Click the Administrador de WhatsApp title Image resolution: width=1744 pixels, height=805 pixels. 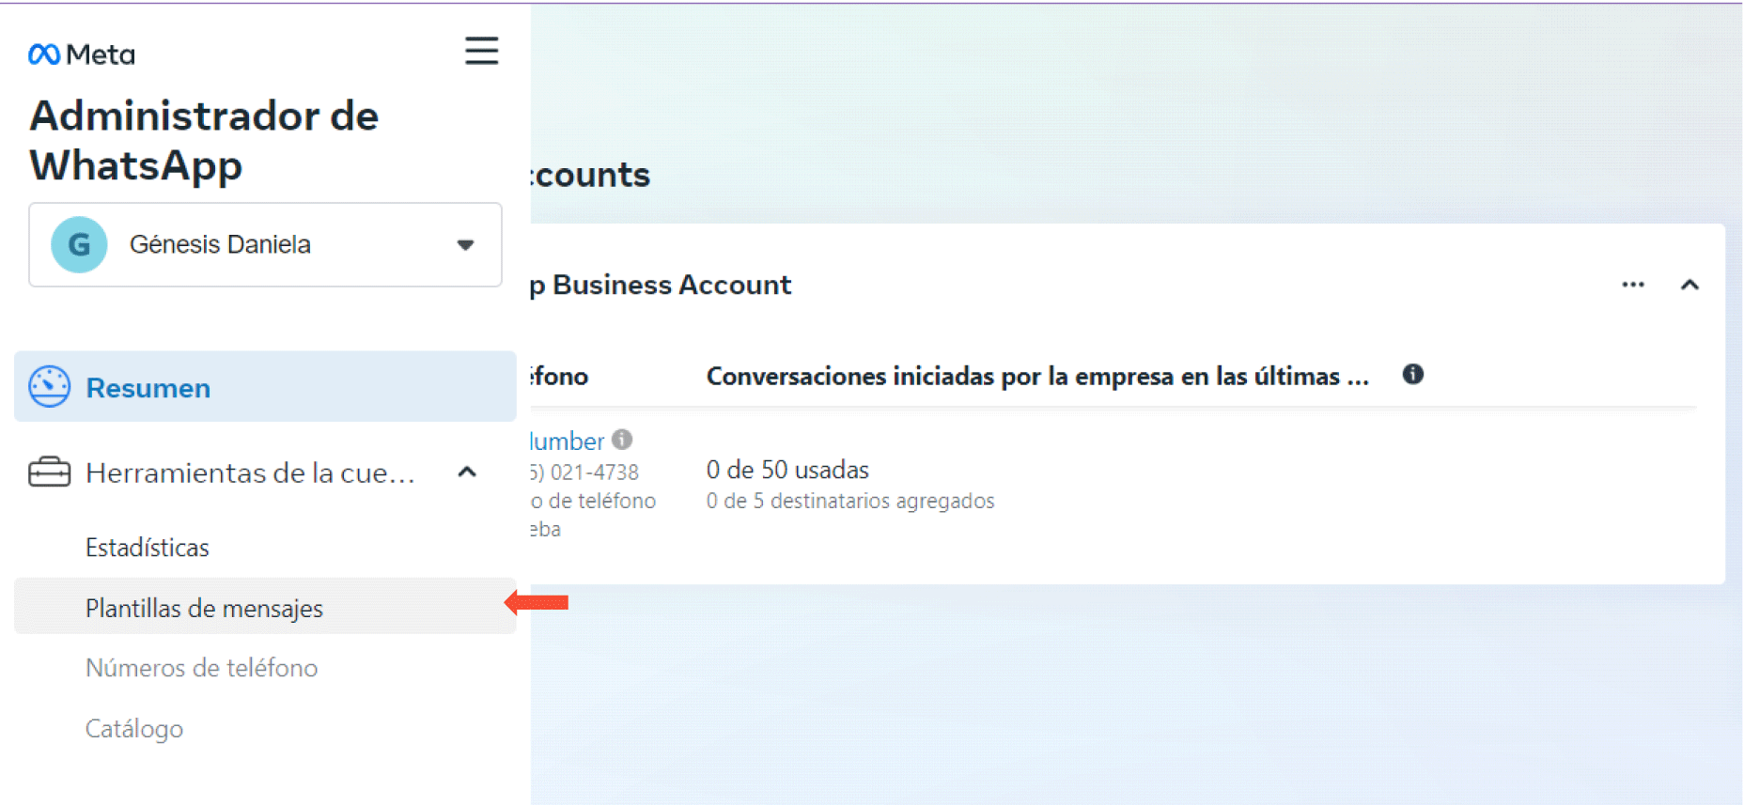click(x=204, y=141)
